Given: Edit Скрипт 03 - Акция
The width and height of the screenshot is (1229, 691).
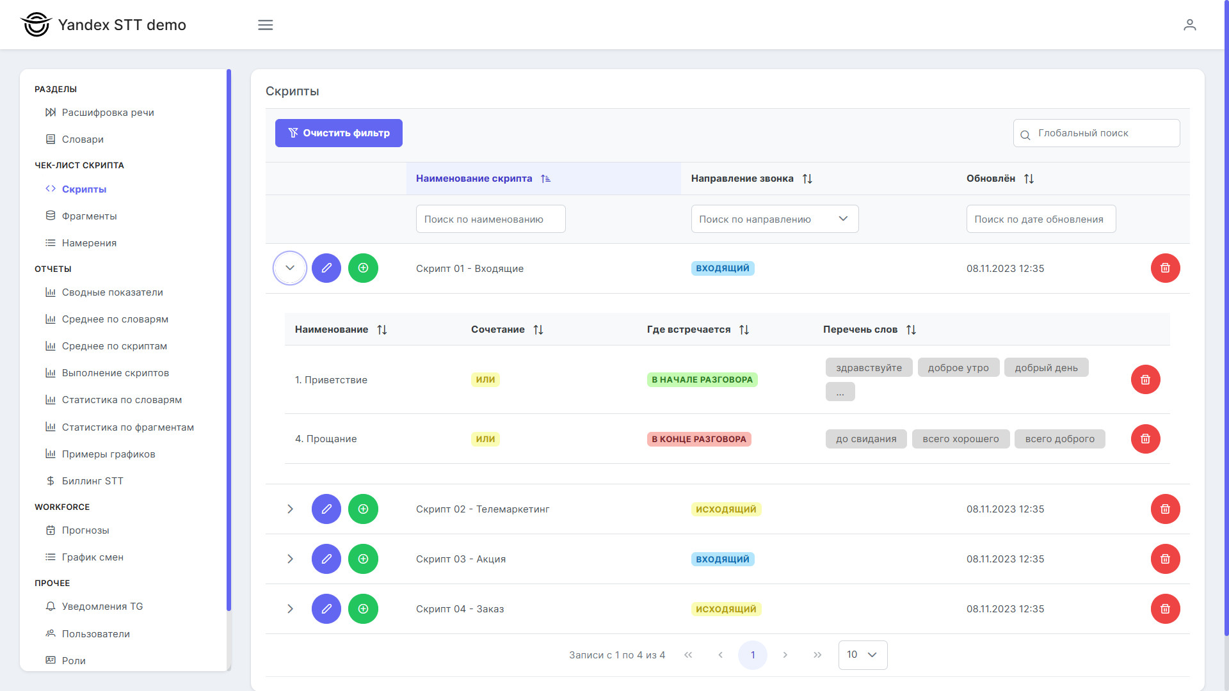Looking at the screenshot, I should (x=326, y=559).
